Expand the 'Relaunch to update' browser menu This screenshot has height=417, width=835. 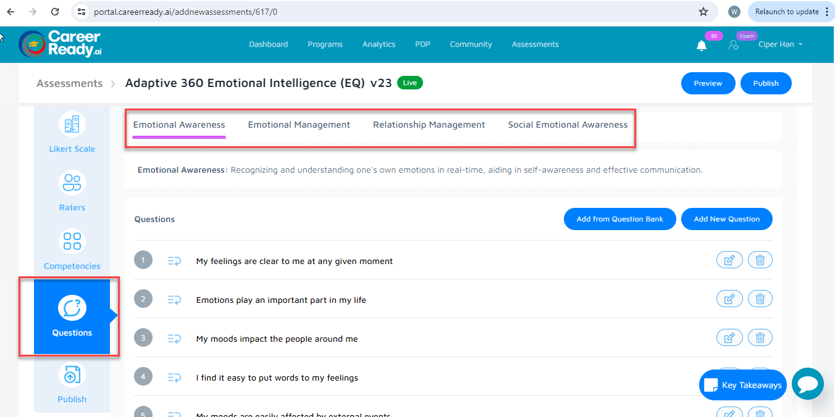click(x=826, y=11)
